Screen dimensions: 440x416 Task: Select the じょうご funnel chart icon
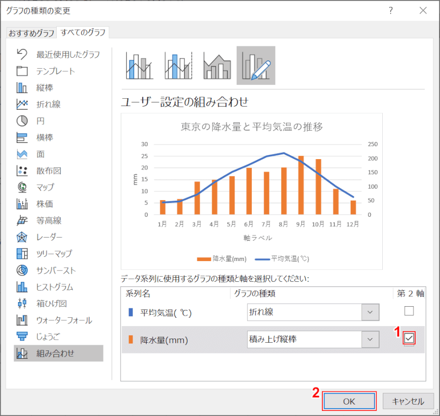[x=22, y=337]
